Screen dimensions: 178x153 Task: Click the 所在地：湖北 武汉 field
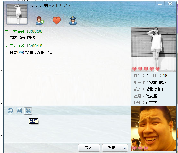(150, 82)
